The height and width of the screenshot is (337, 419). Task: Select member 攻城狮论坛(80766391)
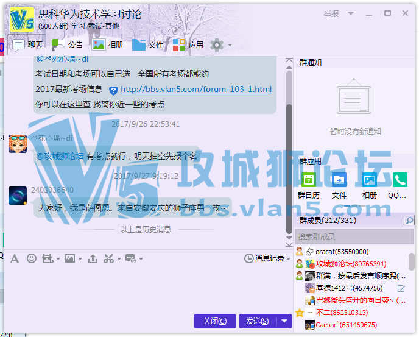click(x=351, y=264)
